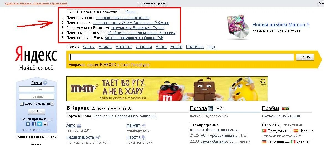The width and height of the screenshot is (324, 145).
Task: Click the m² icon beside Недвижимость
Action: tap(98, 137)
